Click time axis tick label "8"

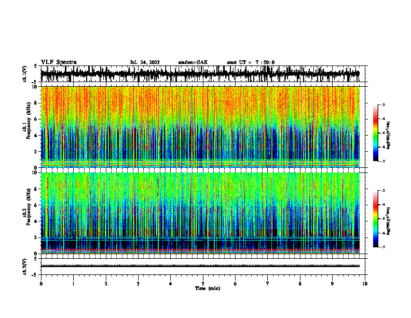[300, 284]
